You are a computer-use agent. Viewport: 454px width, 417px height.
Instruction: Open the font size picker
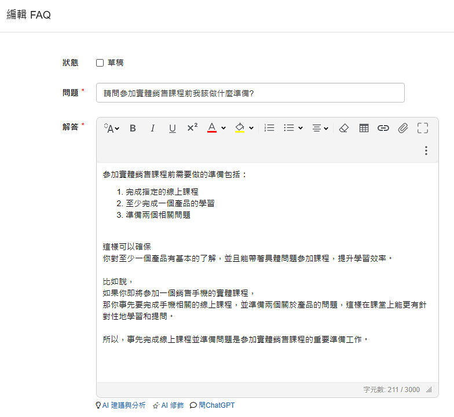[111, 128]
